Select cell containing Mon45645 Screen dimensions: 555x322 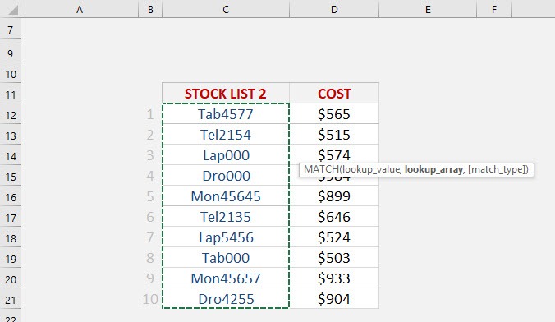point(226,195)
